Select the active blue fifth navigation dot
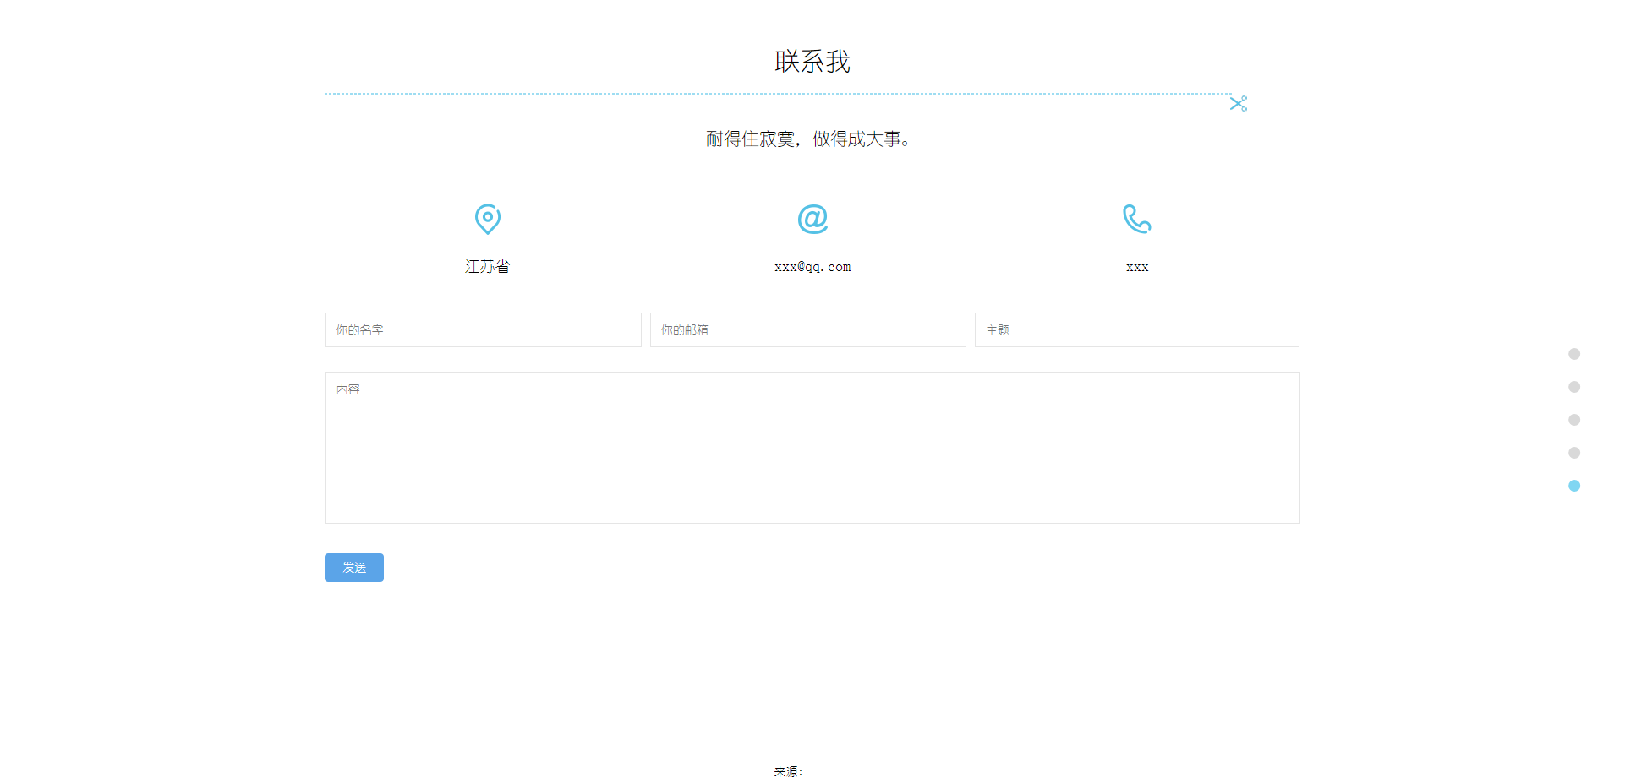 point(1574,486)
